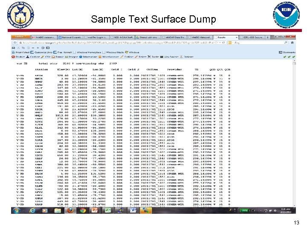
Task: Open History with the clock icon
Action: 43,48
